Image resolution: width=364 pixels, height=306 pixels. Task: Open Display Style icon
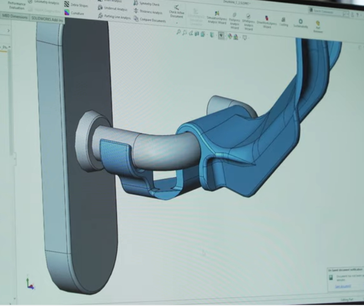click(212, 35)
